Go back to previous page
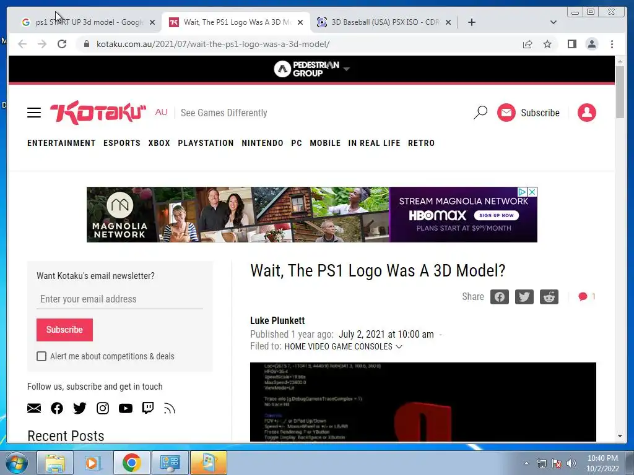 [x=22, y=44]
